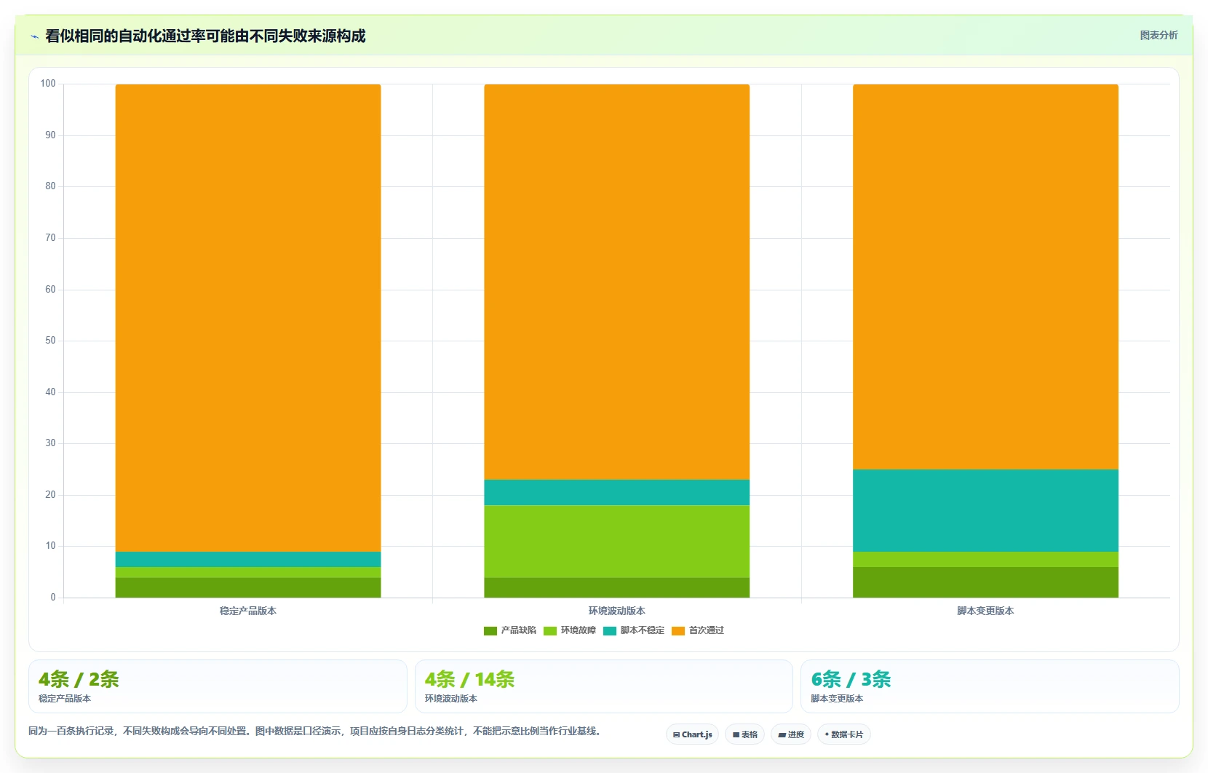The height and width of the screenshot is (773, 1208).
Task: Toggle the 环境故障 legend item
Action: 570,630
